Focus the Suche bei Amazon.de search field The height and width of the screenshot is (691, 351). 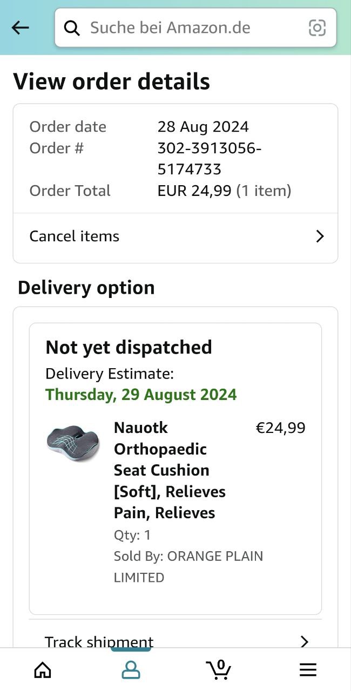(189, 28)
